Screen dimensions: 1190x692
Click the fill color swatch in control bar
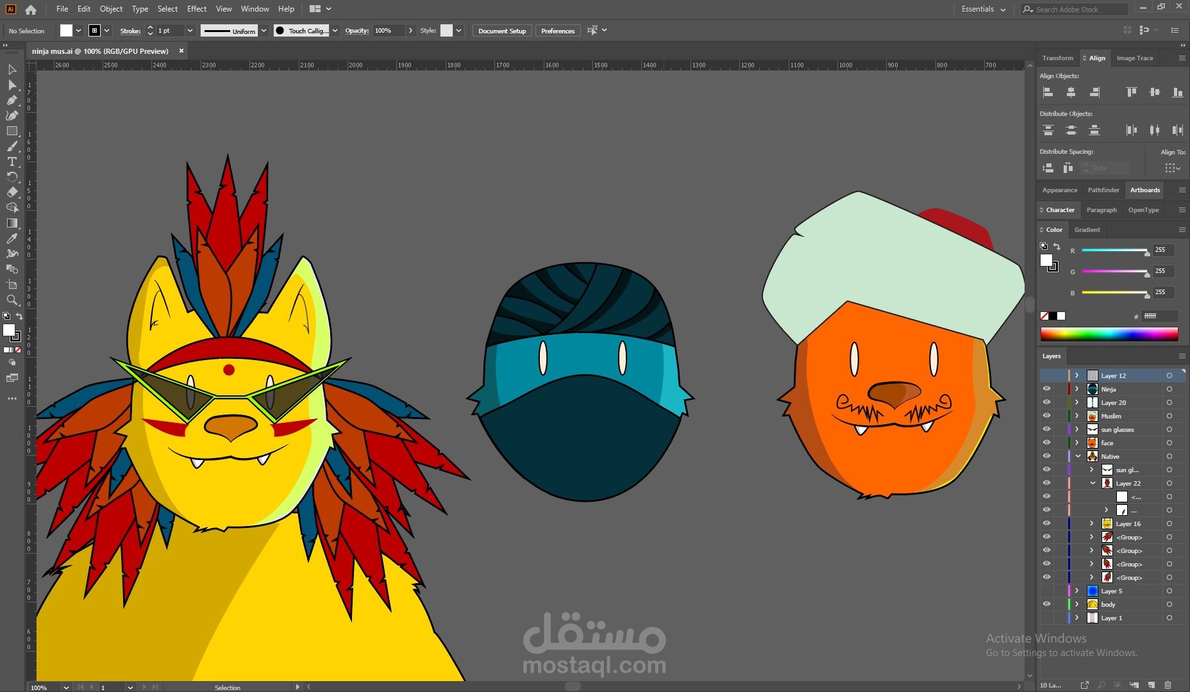[x=66, y=30]
